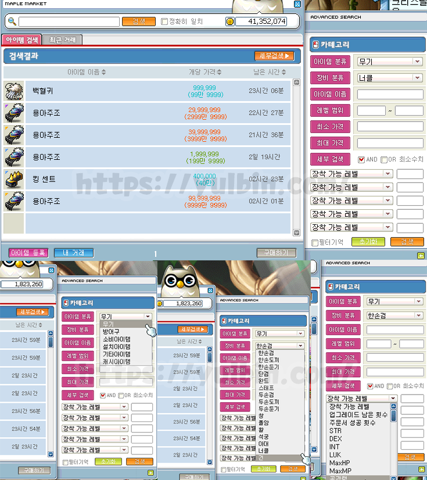
Task: Select the 킹 센트 crown item icon
Action: 14,179
